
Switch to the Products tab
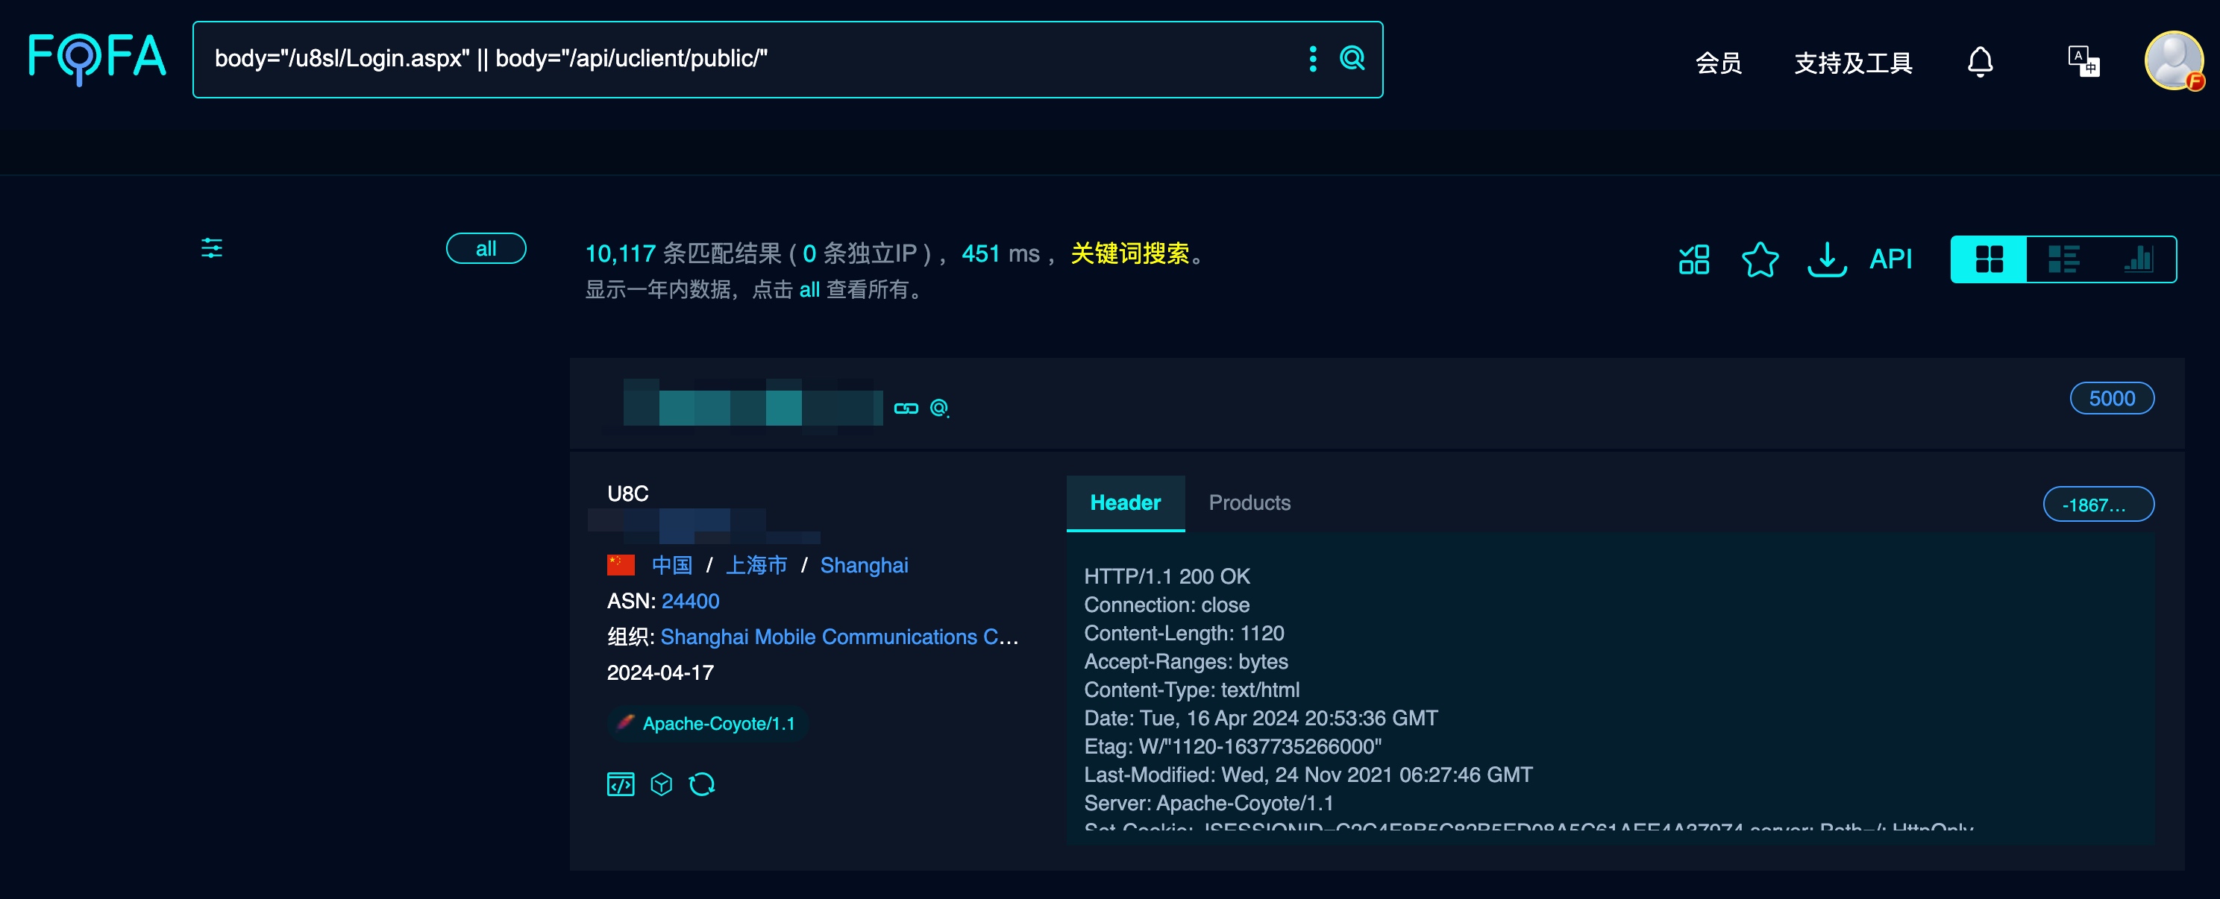click(1249, 503)
